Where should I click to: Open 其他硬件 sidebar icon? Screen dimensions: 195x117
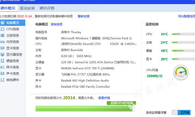2,80
